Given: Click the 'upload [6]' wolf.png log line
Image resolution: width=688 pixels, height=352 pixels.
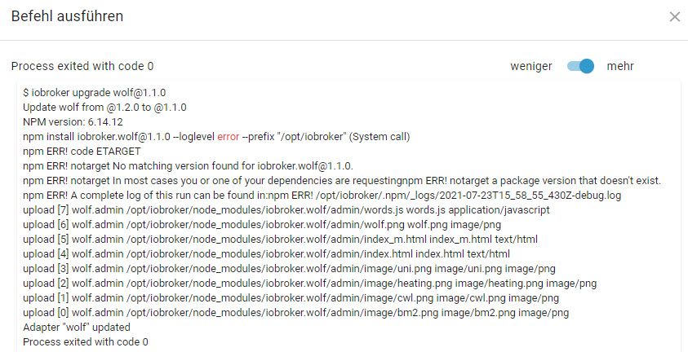Looking at the screenshot, I should (262, 225).
